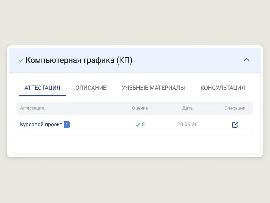Click the Оценка column header
270x203 pixels.
coord(140,108)
